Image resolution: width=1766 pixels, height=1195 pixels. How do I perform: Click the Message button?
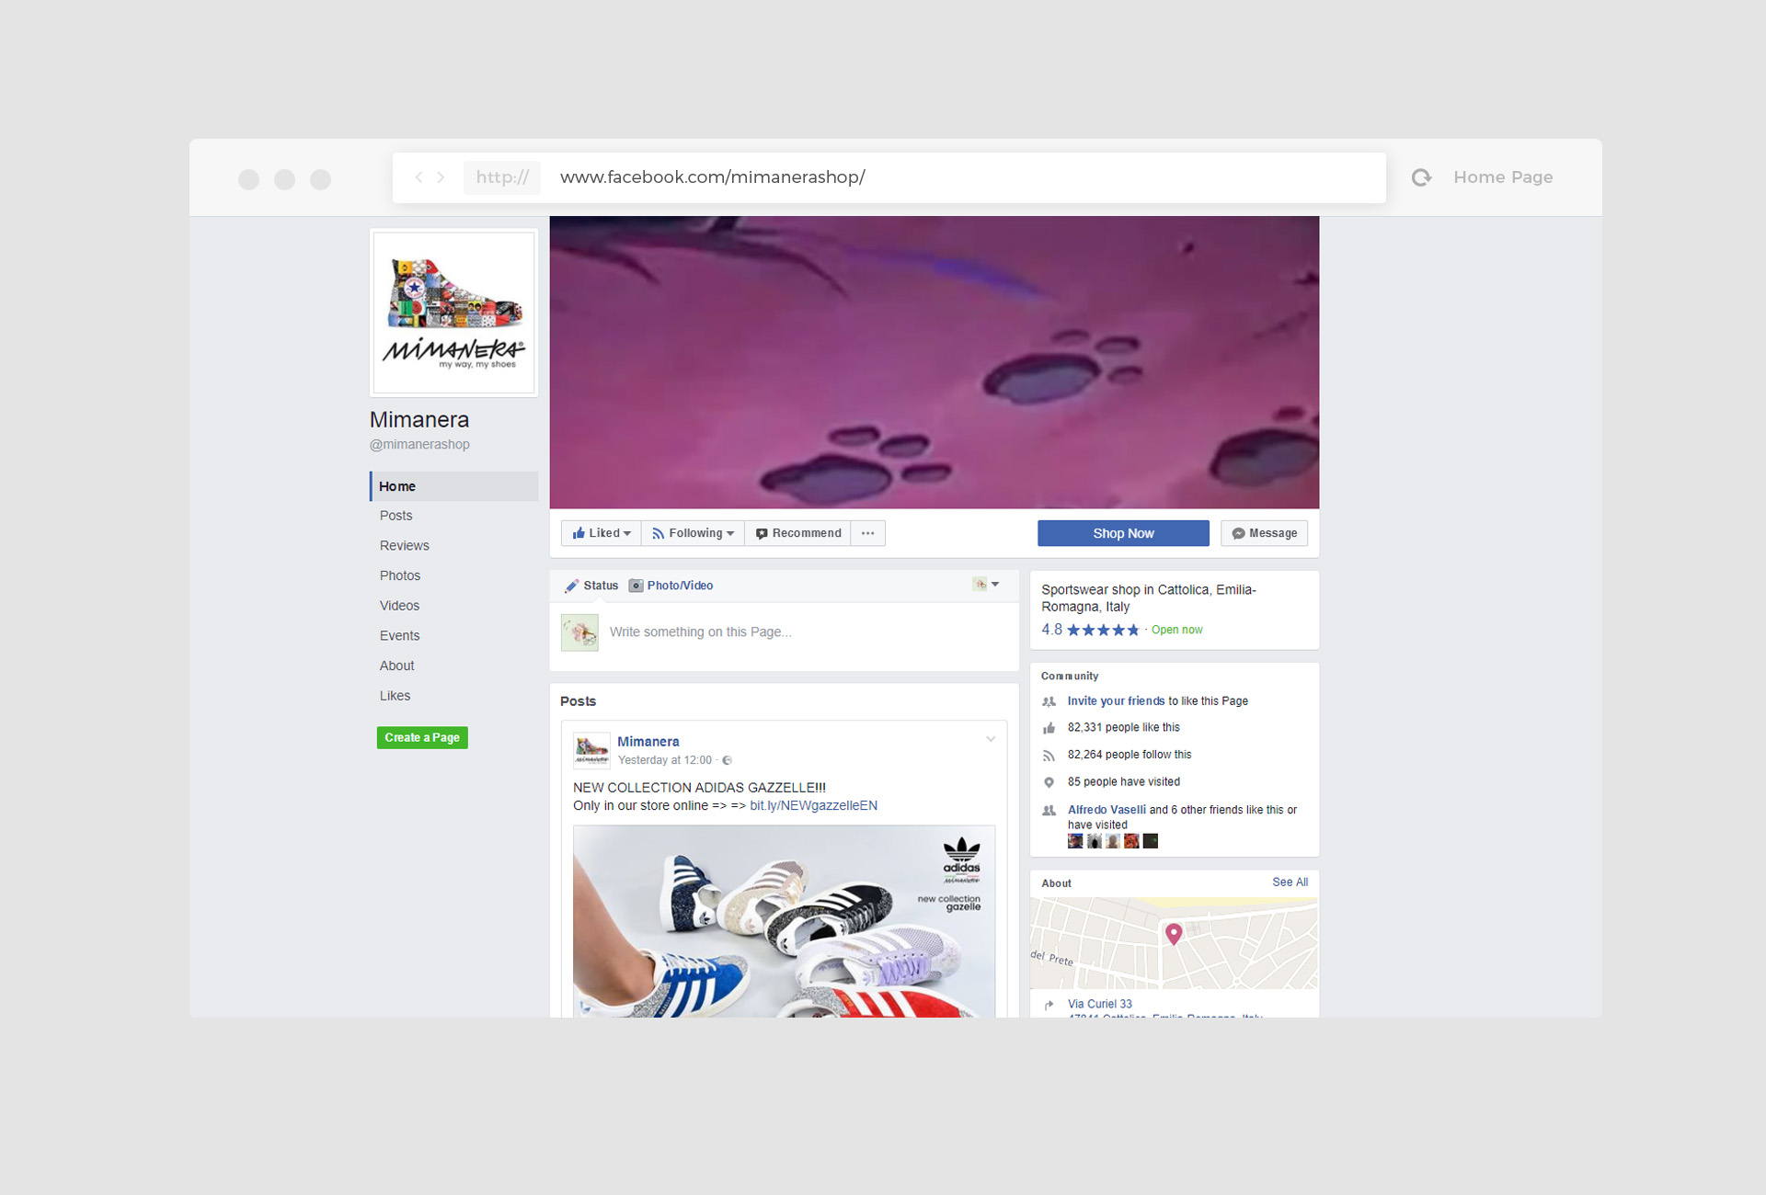(x=1264, y=533)
